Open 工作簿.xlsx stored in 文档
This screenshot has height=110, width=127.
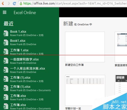18,96
